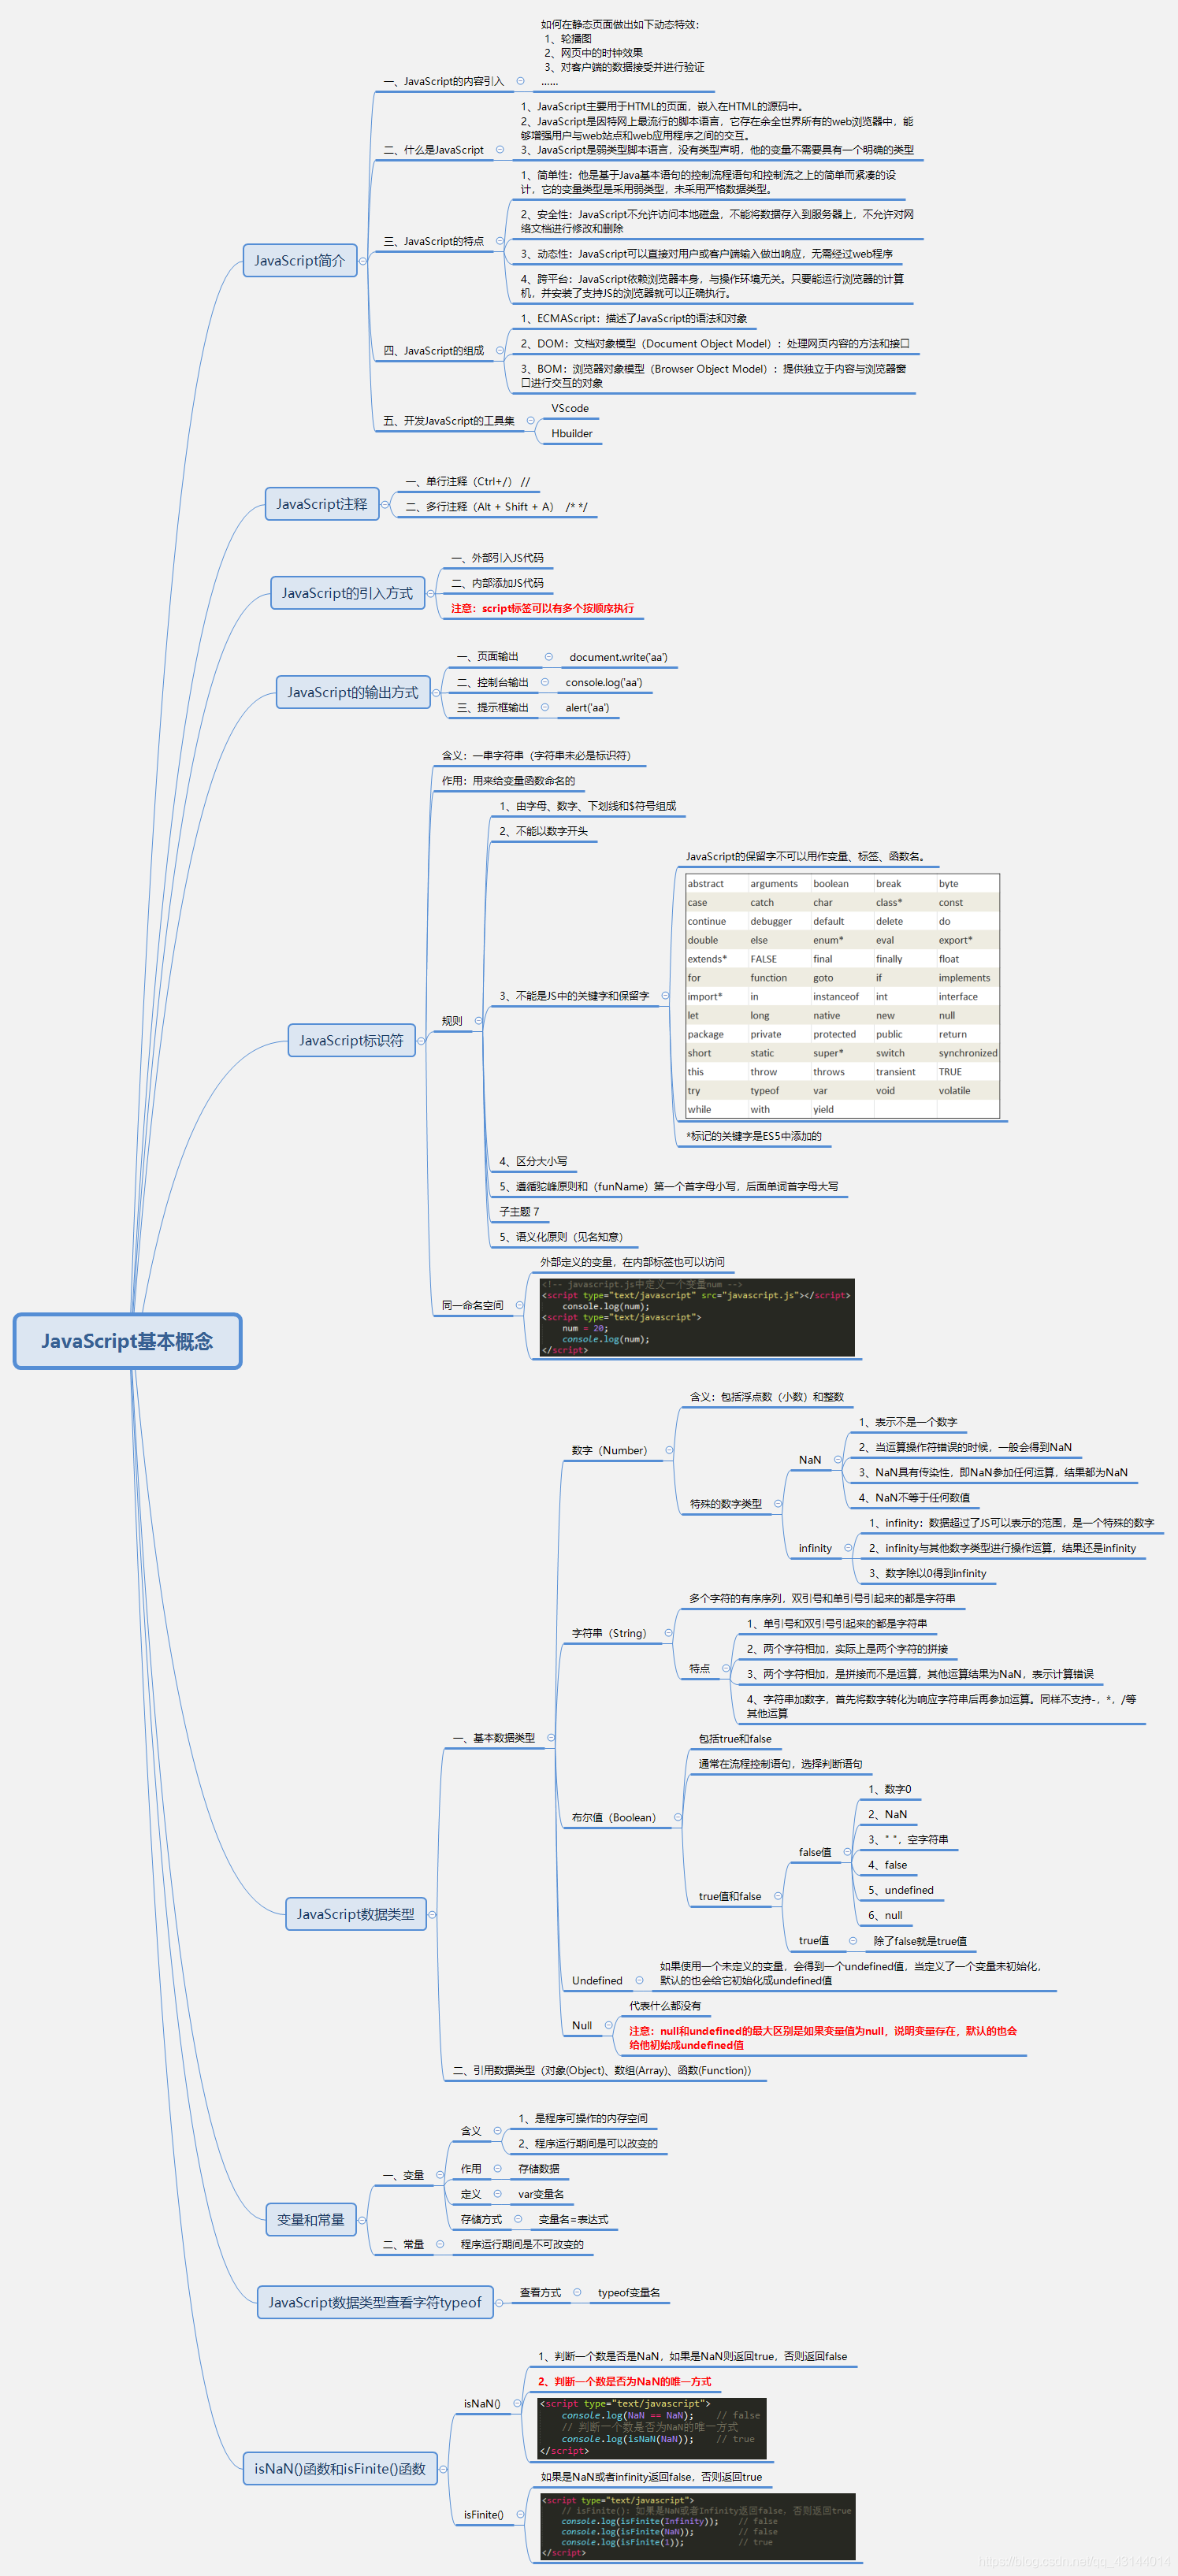Collapse the 数字（Number）branch toggle
Image resolution: width=1178 pixels, height=2576 pixels.
point(669,1450)
